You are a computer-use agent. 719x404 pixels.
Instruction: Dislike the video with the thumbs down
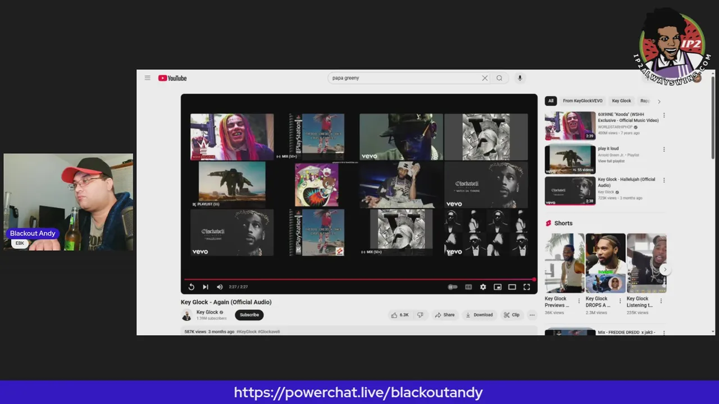[420, 315]
